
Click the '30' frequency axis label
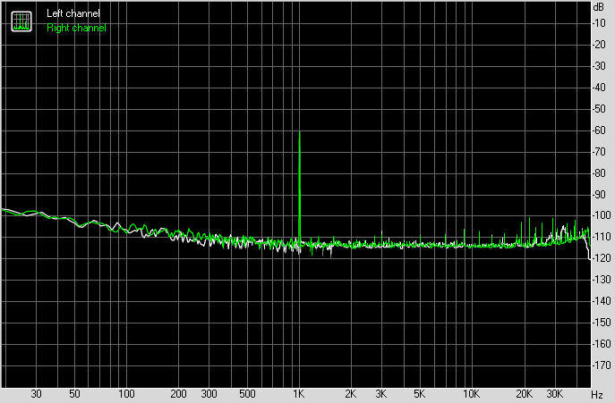tap(36, 394)
